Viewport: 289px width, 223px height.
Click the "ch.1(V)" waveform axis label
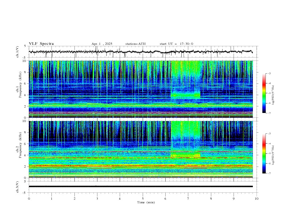[18, 52]
